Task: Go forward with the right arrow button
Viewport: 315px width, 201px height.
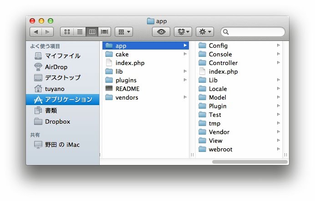Action: tap(48, 32)
